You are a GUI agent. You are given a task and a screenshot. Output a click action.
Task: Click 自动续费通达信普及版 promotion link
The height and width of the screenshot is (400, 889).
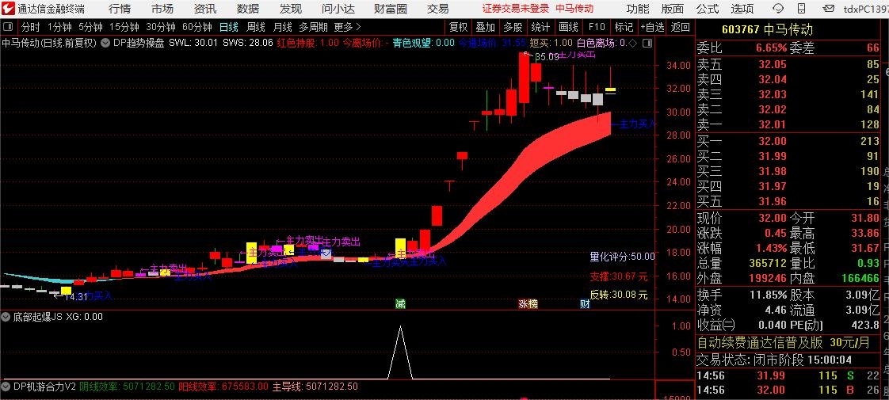760,343
